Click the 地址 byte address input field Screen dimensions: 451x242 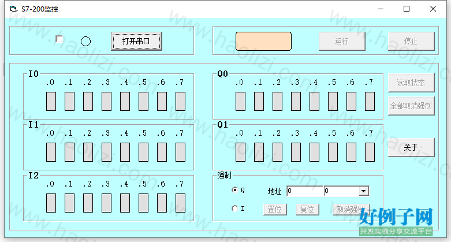(x=305, y=191)
